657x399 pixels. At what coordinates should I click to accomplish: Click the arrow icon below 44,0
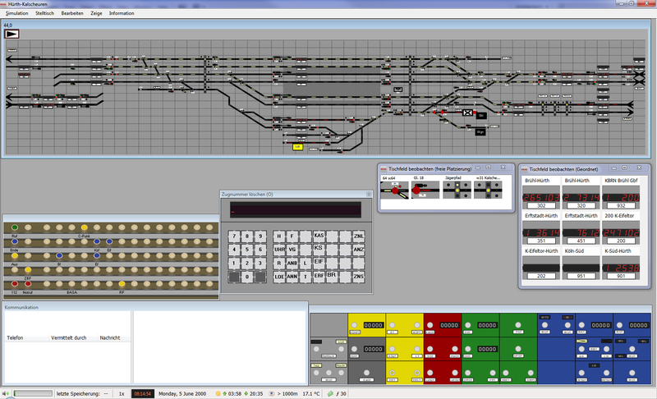(x=12, y=34)
